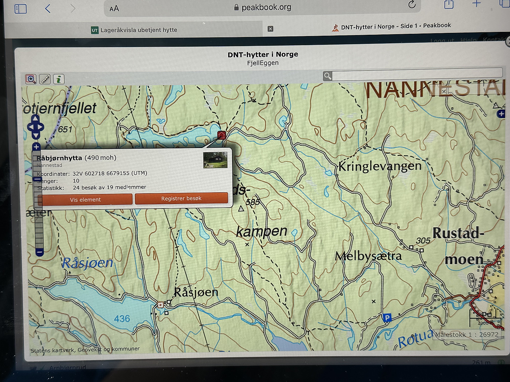Select the green info tool
This screenshot has height=382, width=510.
coord(59,79)
